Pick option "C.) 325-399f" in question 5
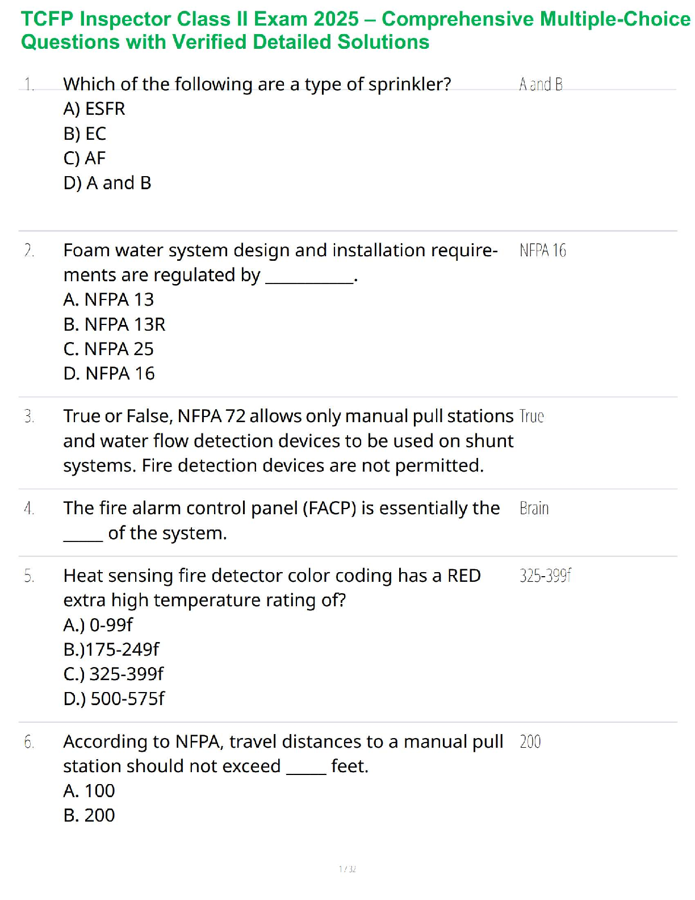 point(113,674)
